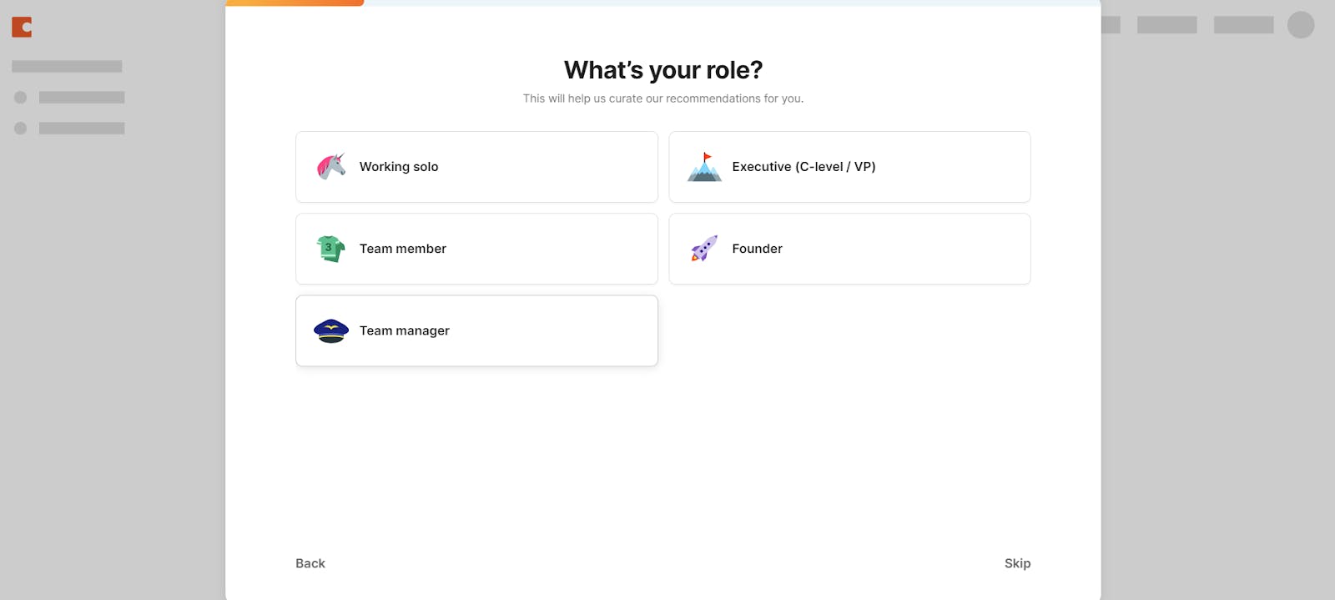This screenshot has width=1335, height=600.
Task: Click the mountain flag Executive icon
Action: point(704,167)
